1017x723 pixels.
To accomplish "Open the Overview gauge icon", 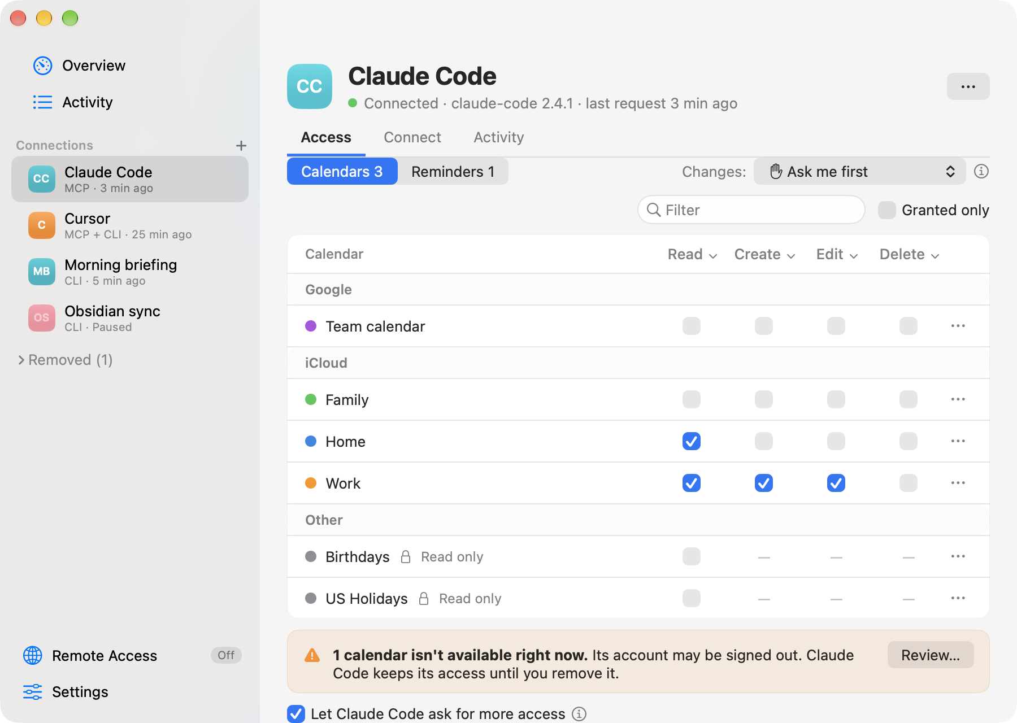I will (x=43, y=66).
